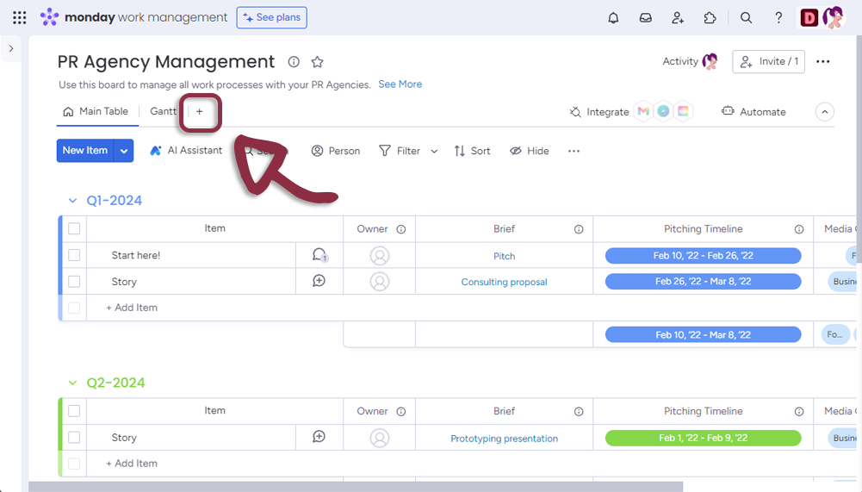Click the invite members icon in top bar

click(678, 18)
